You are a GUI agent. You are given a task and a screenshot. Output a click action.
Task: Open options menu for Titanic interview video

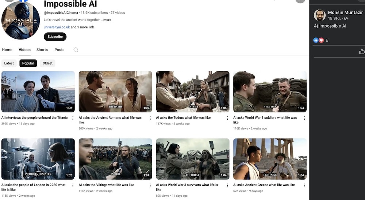point(73,118)
